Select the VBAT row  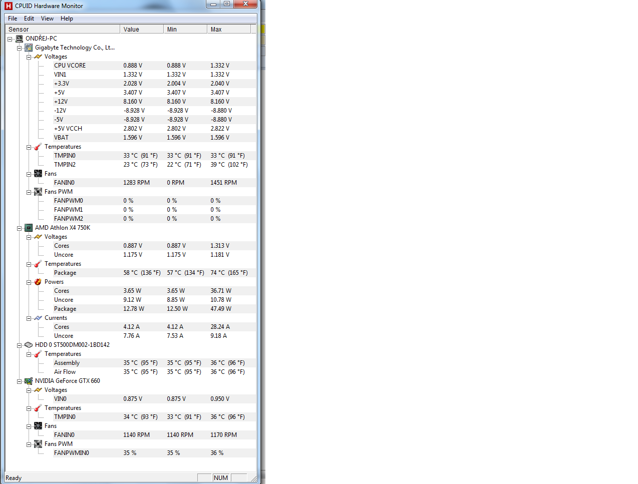point(154,138)
